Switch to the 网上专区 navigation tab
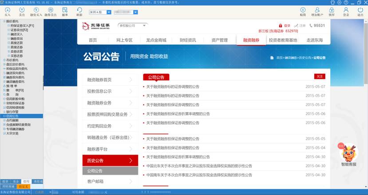 tap(124, 40)
